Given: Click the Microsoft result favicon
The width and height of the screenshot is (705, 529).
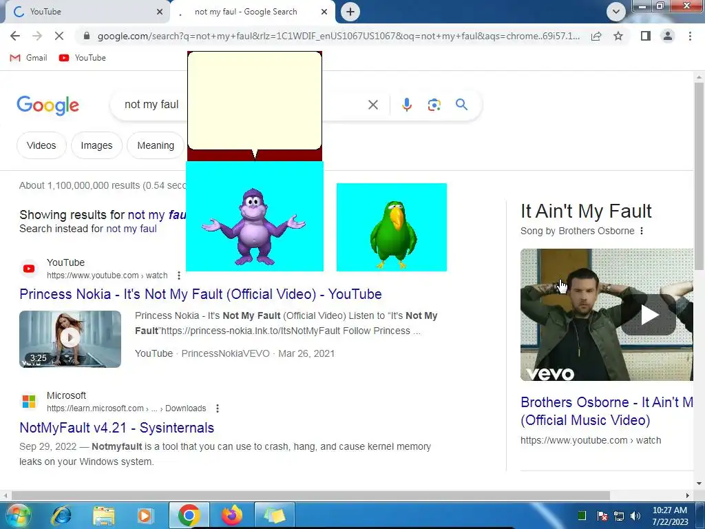Looking at the screenshot, I should tap(29, 402).
